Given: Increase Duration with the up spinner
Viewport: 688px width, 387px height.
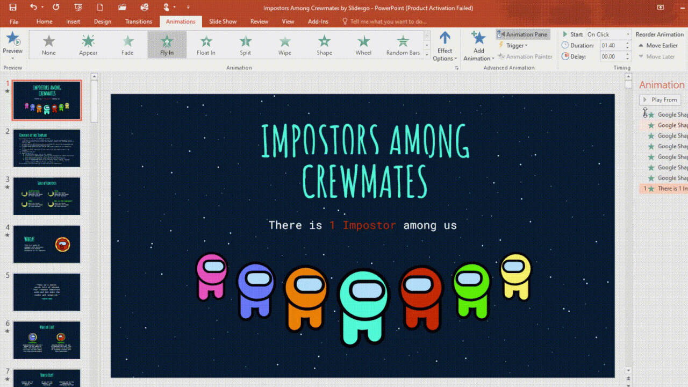Looking at the screenshot, I should (x=627, y=43).
